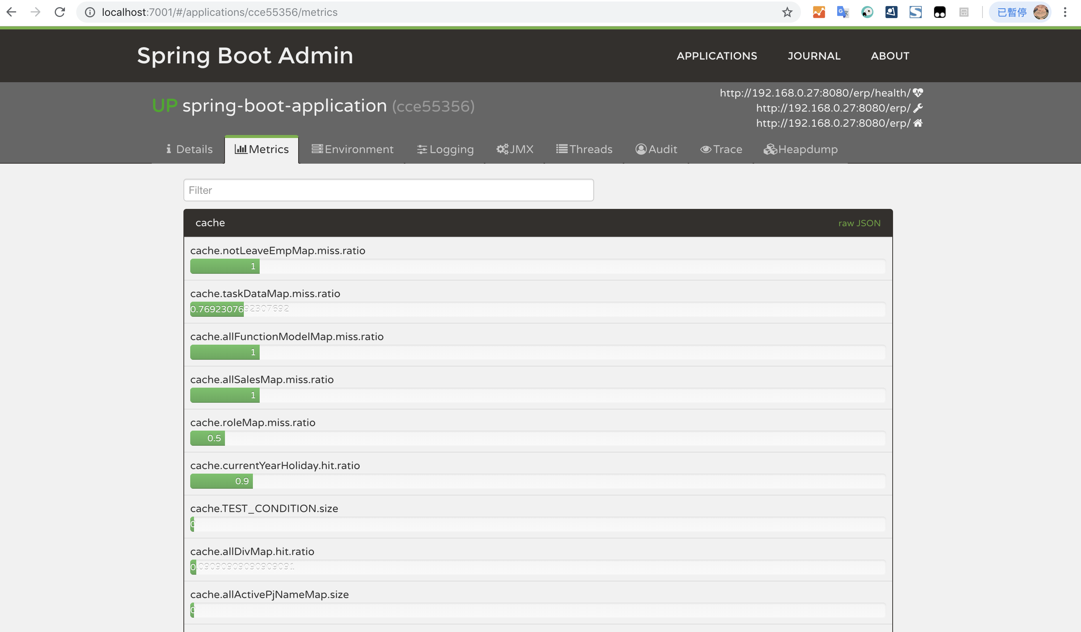Click the green UP status text

(x=165, y=106)
